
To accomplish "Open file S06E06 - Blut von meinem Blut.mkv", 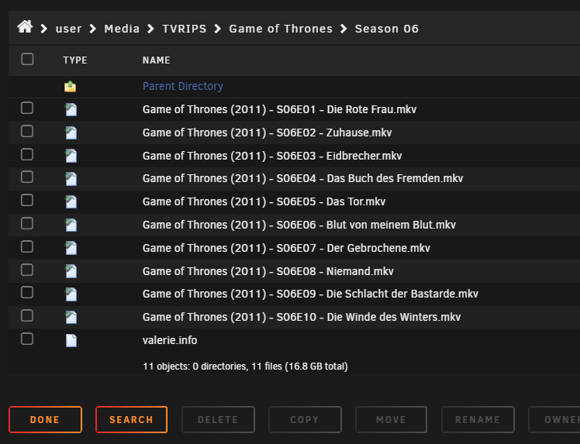I will [x=299, y=225].
